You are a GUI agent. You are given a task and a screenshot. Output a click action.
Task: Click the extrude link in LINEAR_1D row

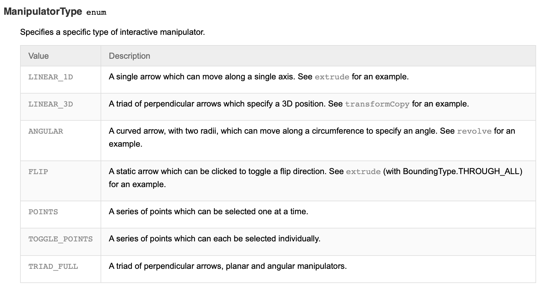[x=332, y=77]
